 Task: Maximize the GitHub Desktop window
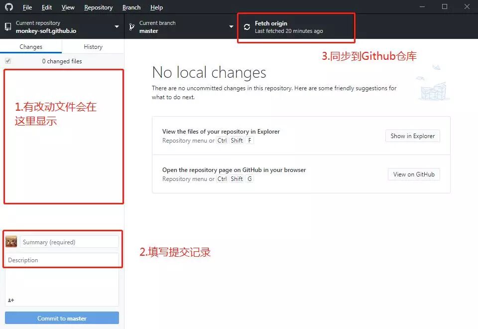[445, 6]
